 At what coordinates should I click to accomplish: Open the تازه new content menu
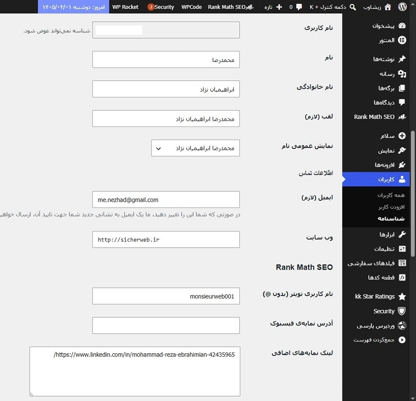[273, 7]
